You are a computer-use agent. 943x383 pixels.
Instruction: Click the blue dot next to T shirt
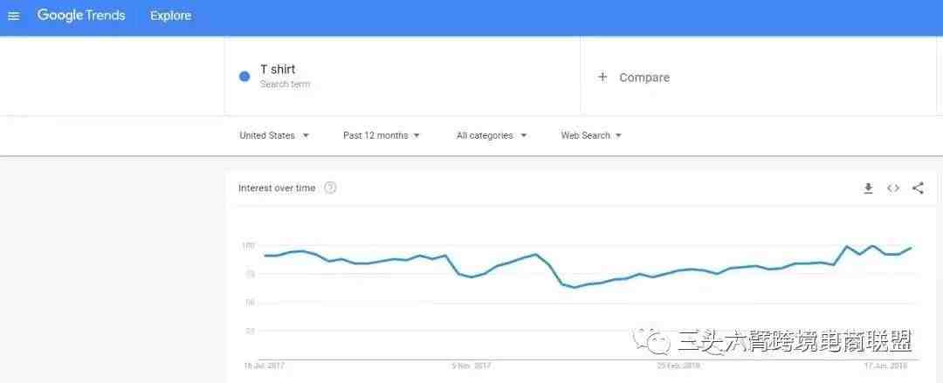click(x=244, y=77)
